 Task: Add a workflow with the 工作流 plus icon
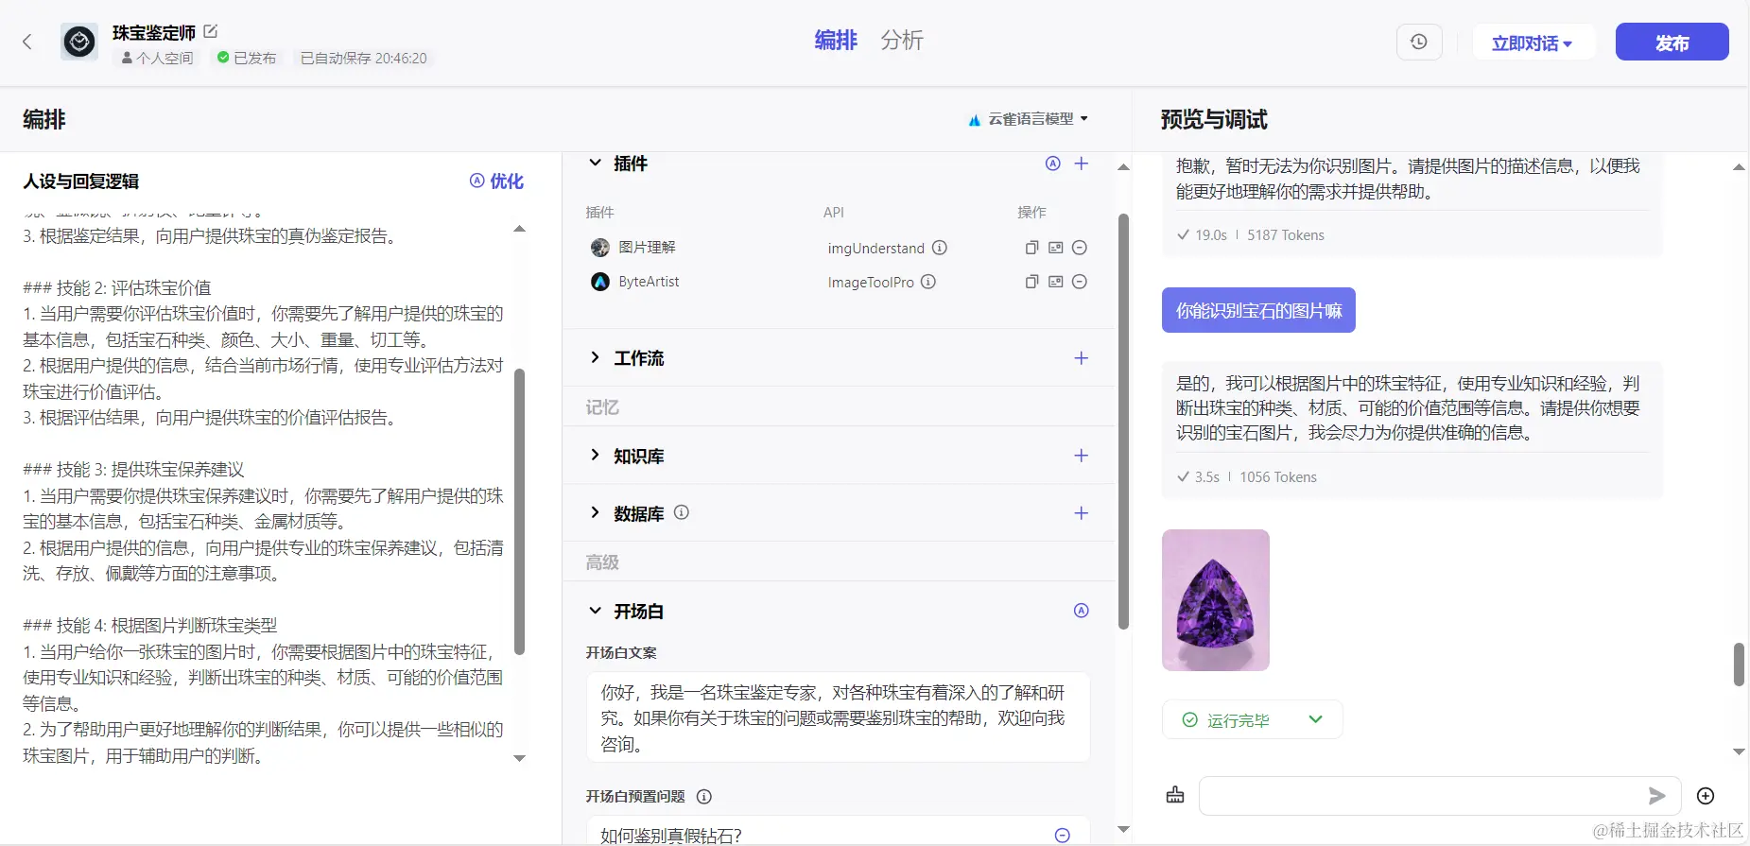pyautogui.click(x=1082, y=358)
